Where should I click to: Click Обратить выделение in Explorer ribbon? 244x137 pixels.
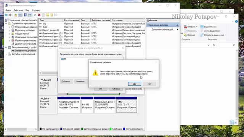(x=212, y=35)
